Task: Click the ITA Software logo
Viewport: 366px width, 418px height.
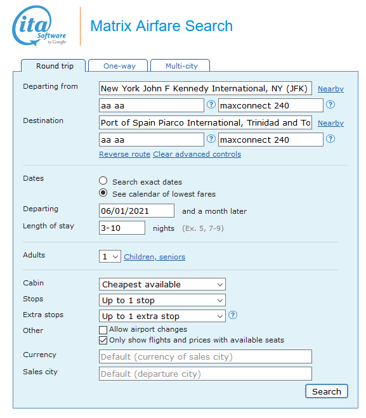Action: [39, 25]
